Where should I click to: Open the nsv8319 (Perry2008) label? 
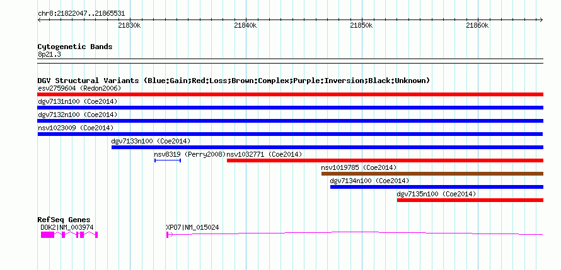(190, 154)
